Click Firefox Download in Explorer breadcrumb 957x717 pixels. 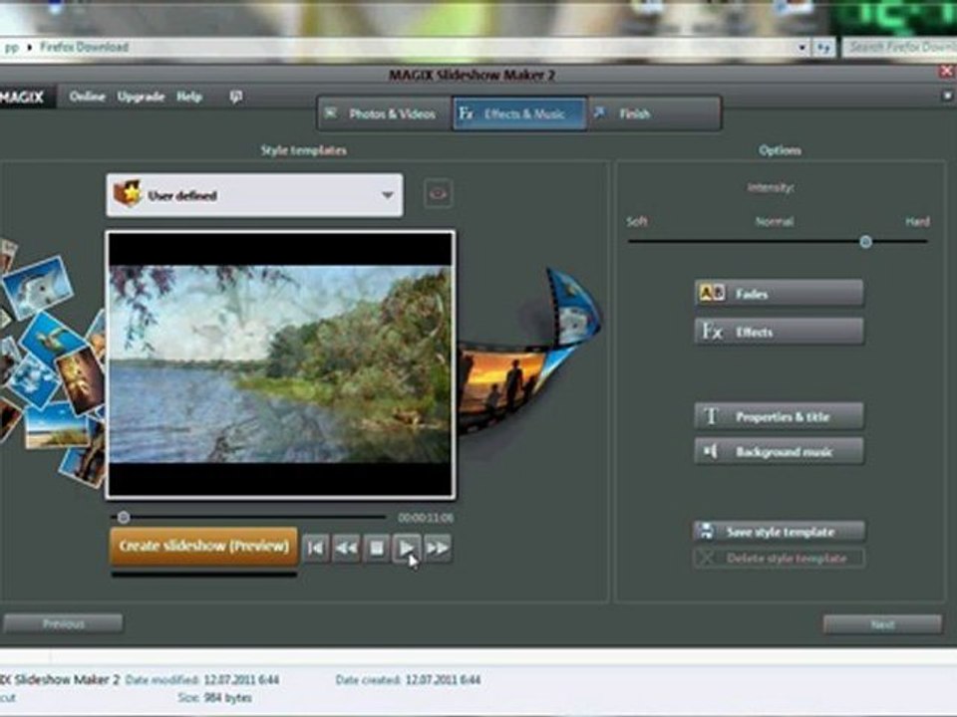(x=84, y=47)
